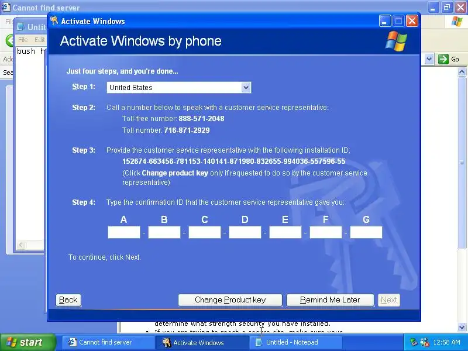
Task: Click the toll number 716-871-2929
Action: coord(187,130)
